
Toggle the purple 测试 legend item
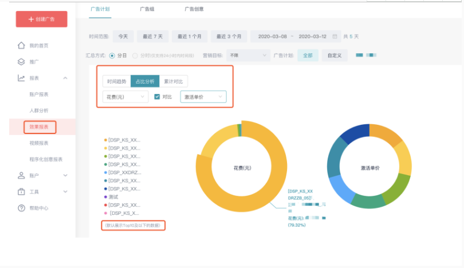(111, 197)
